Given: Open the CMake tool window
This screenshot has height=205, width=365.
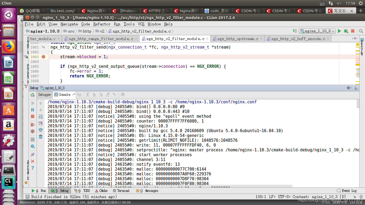Looking at the screenshot, I should [101, 191].
